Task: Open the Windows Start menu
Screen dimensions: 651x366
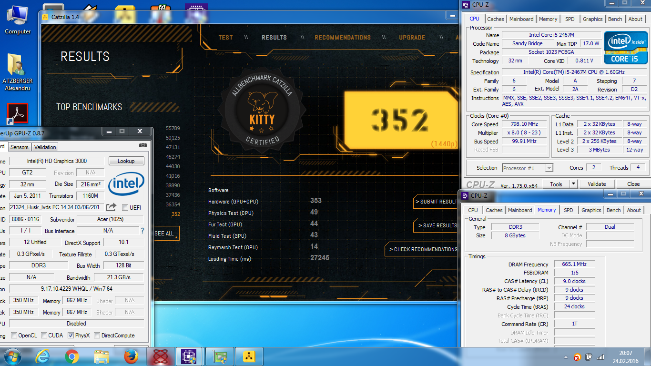Action: (12, 356)
